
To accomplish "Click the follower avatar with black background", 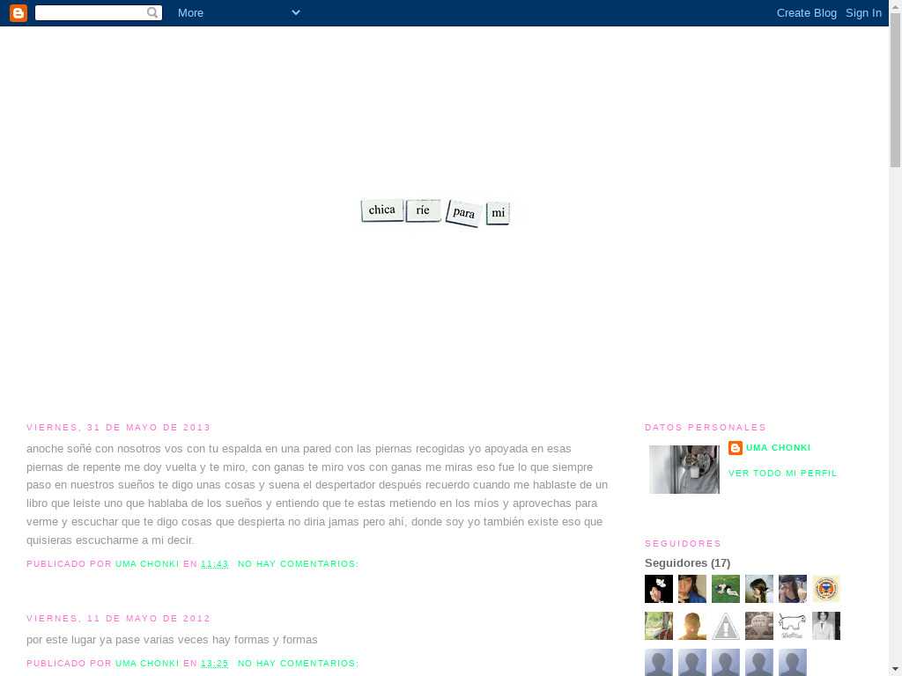I will pos(659,589).
